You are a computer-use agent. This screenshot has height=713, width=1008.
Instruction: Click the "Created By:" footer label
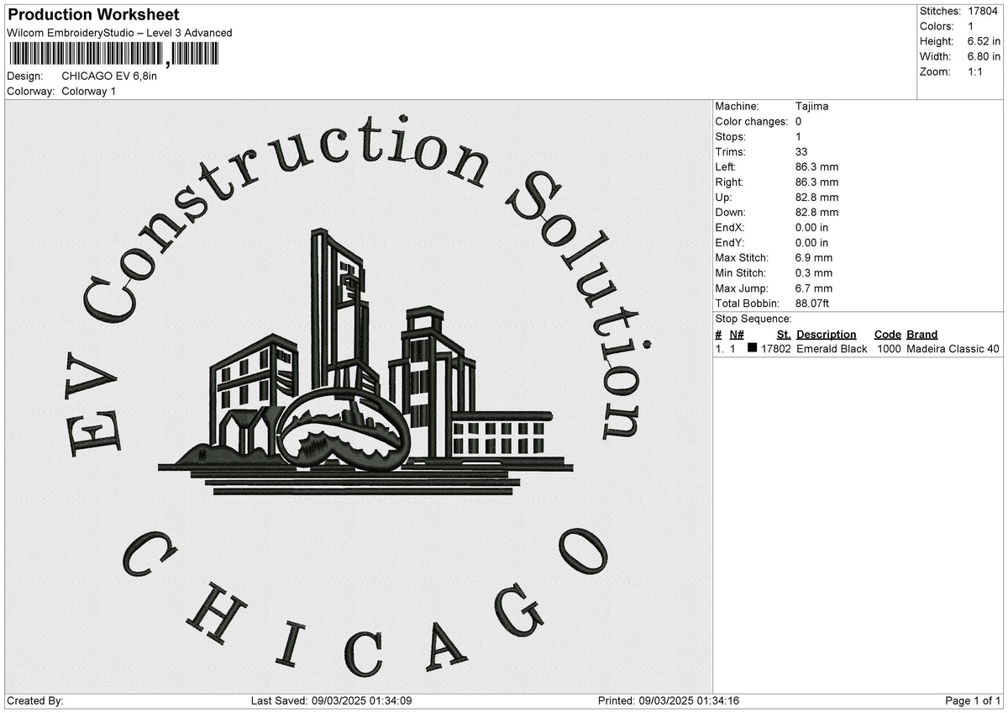point(34,701)
